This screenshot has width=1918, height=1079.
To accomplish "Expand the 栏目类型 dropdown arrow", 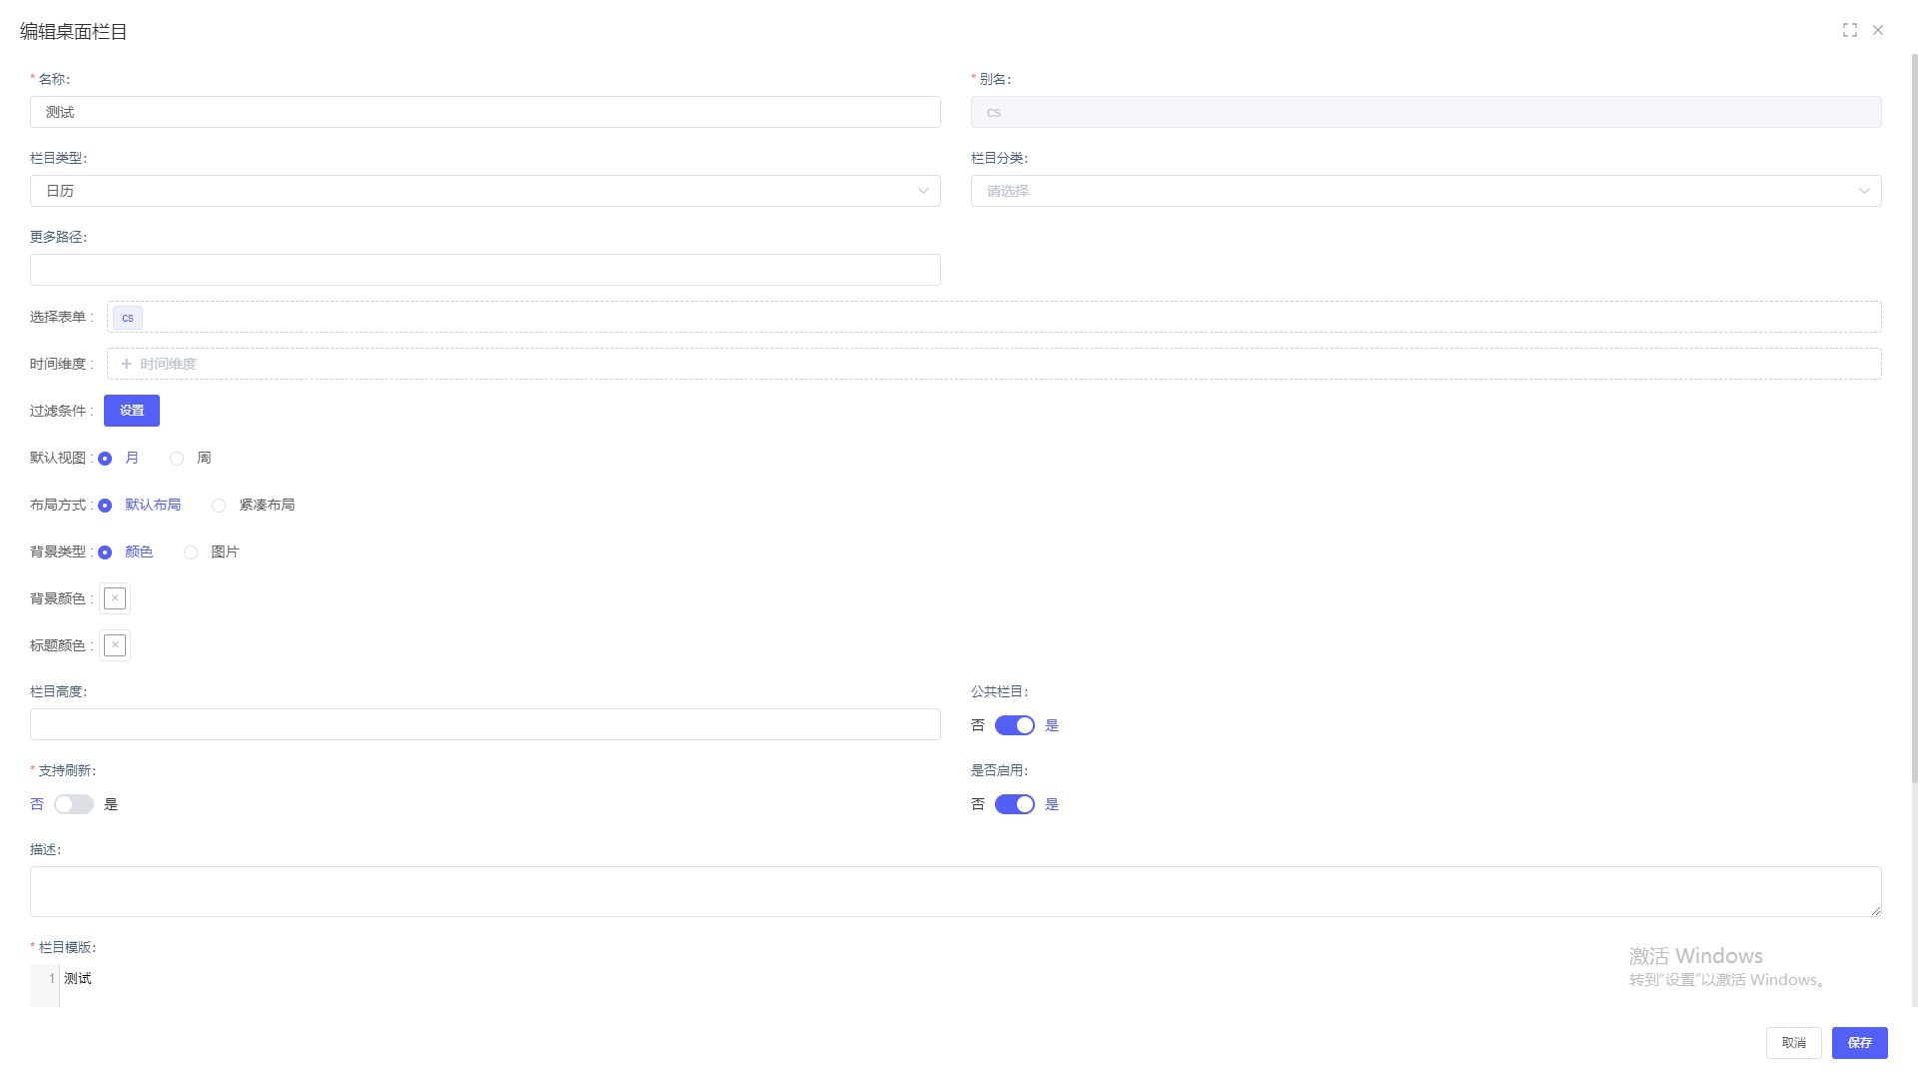I will [x=923, y=191].
